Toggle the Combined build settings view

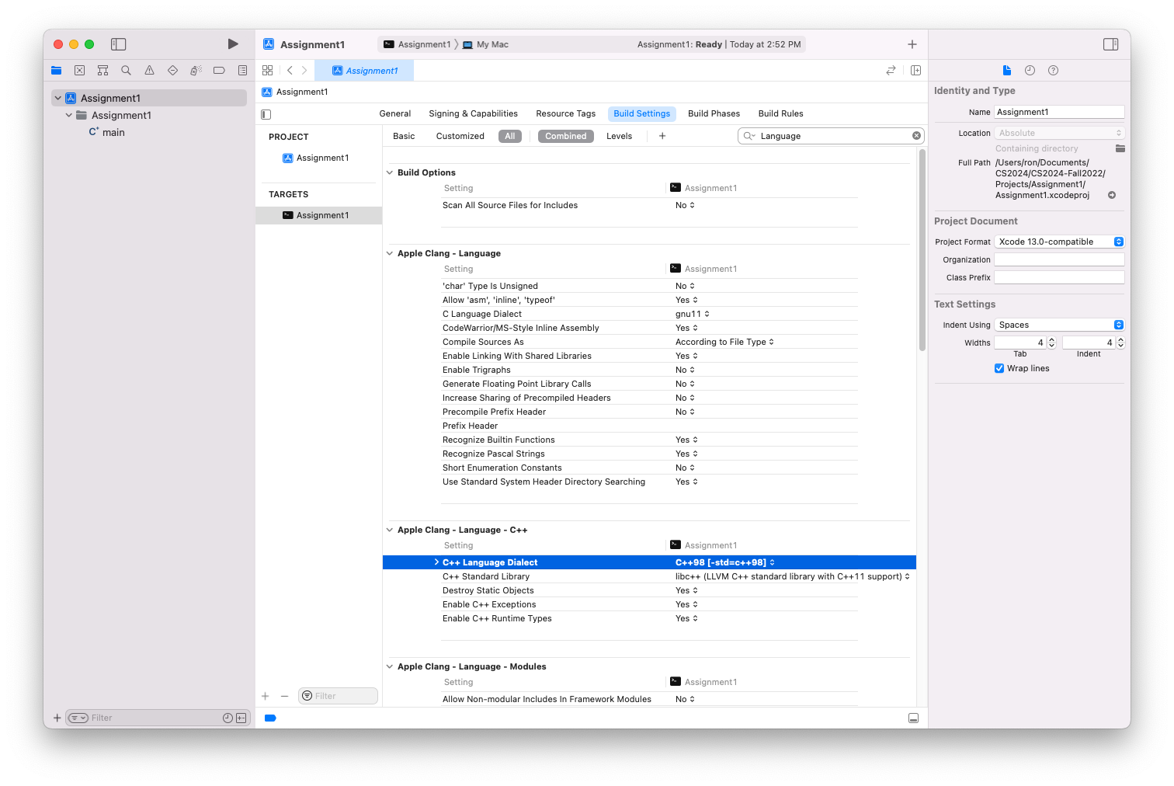click(565, 136)
